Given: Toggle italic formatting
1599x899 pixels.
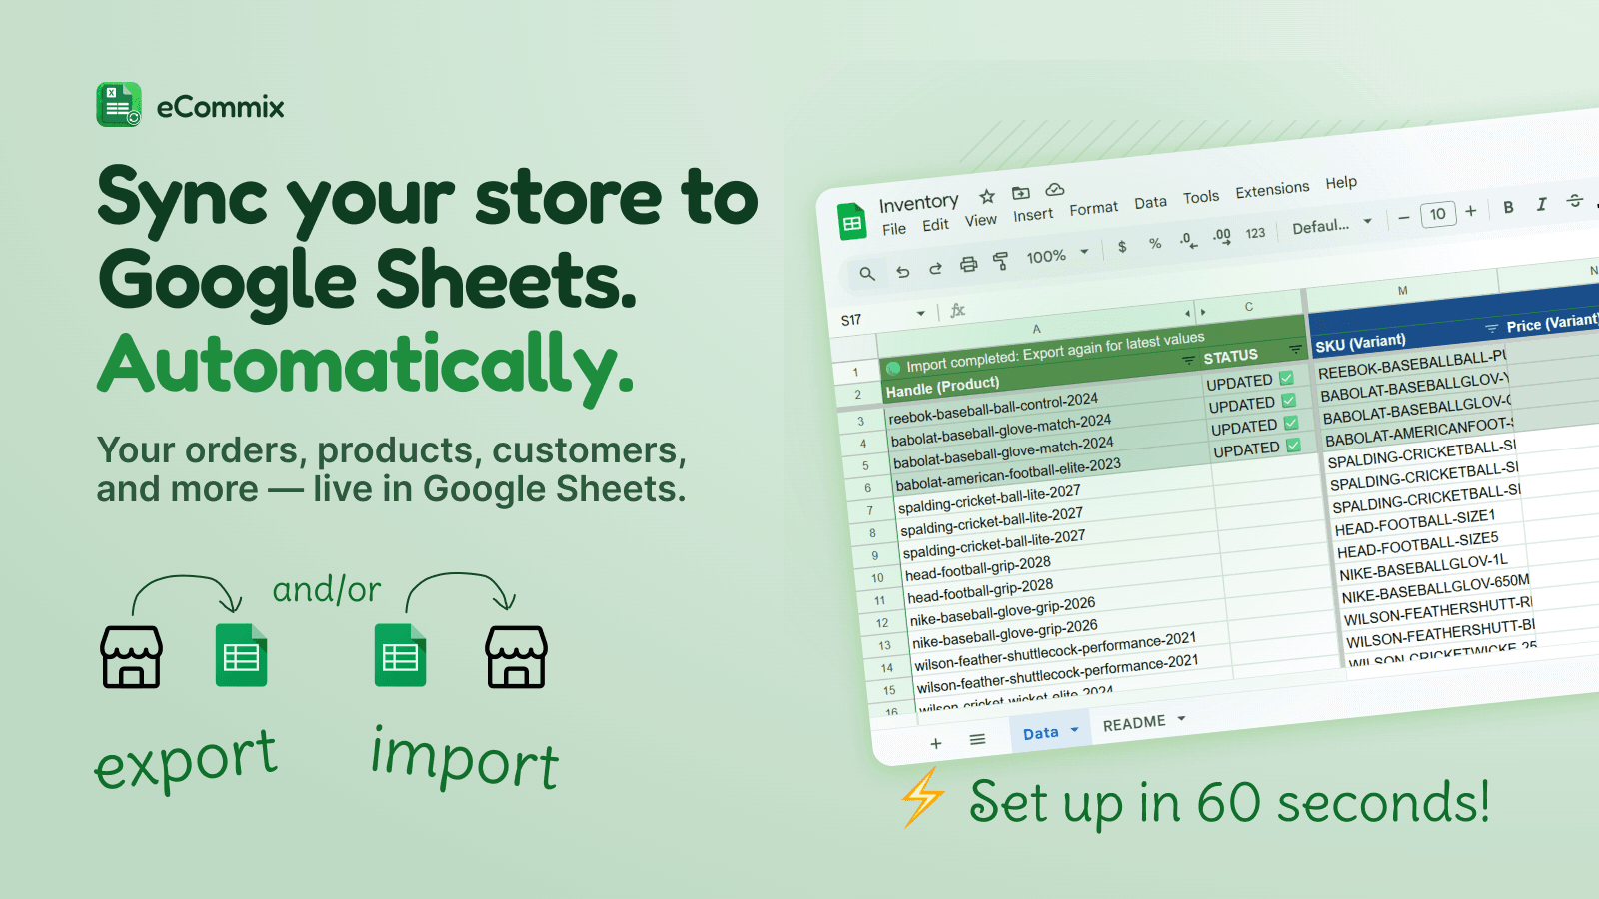Looking at the screenshot, I should pos(1541,204).
